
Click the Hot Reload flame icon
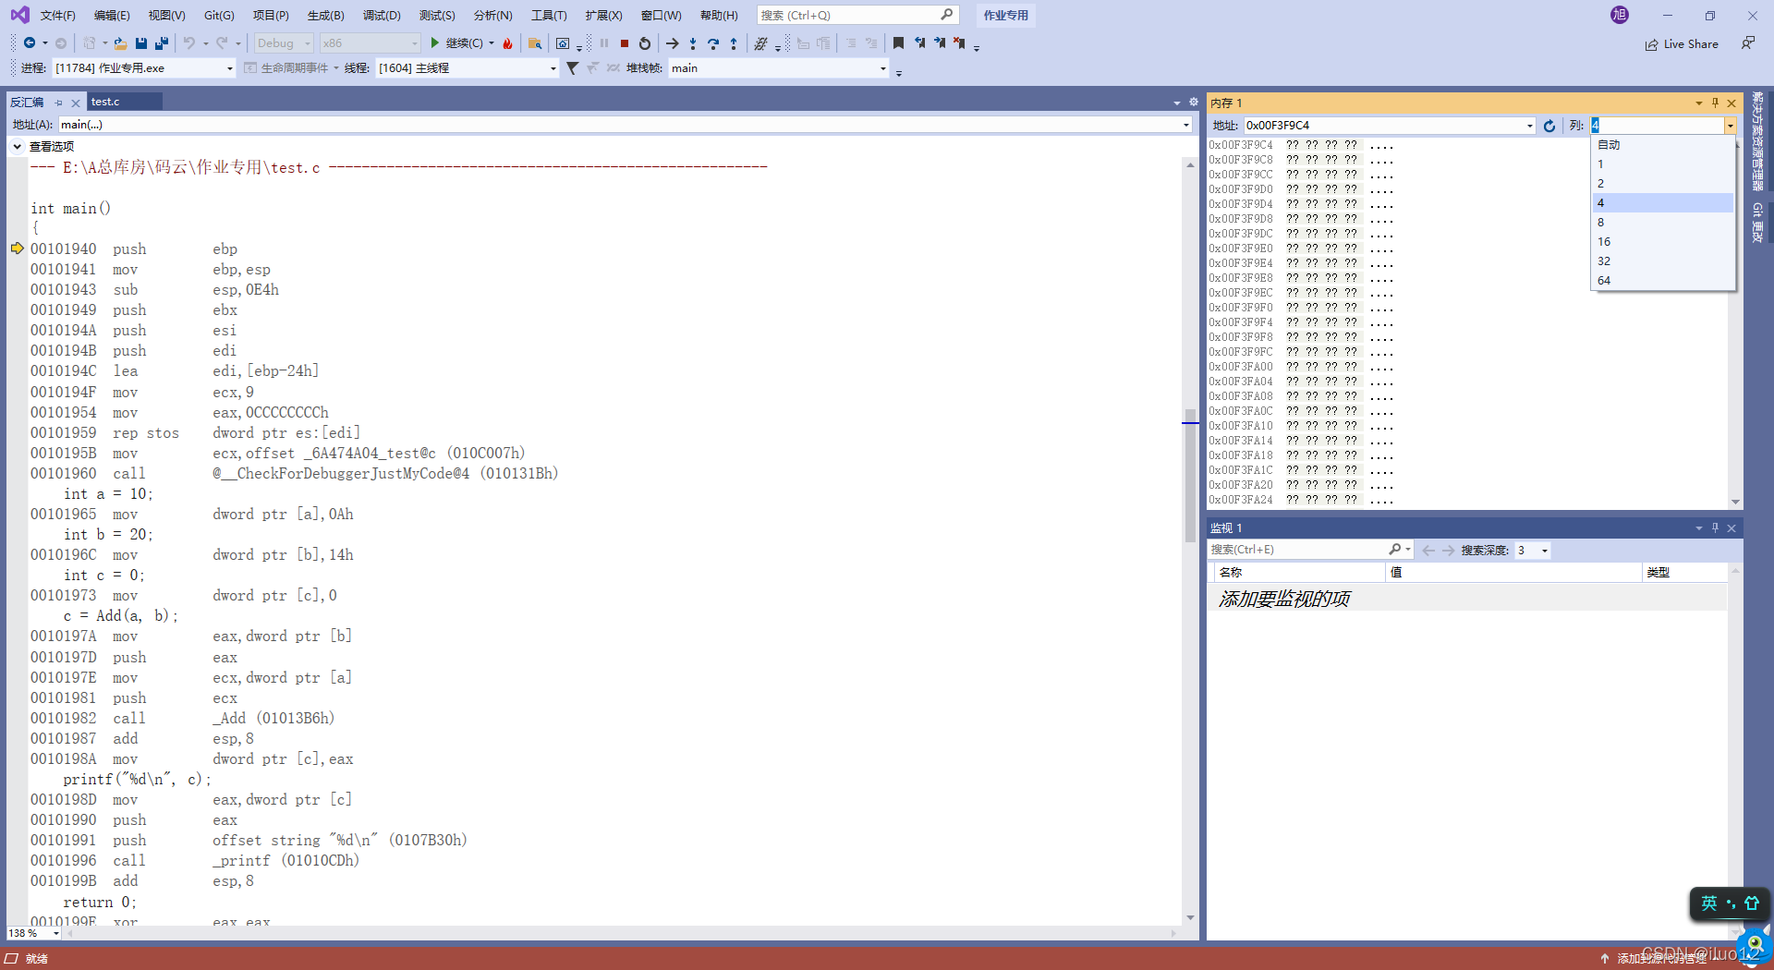pyautogui.click(x=507, y=43)
